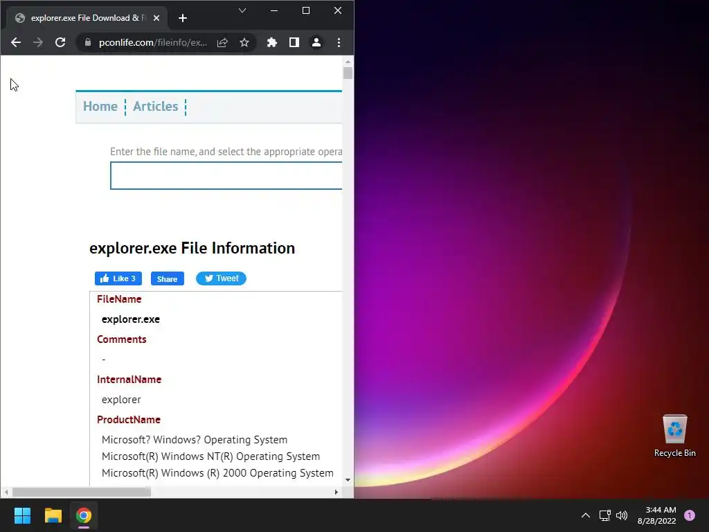
Task: Select the explorer.exe File Download tab
Action: [x=87, y=18]
